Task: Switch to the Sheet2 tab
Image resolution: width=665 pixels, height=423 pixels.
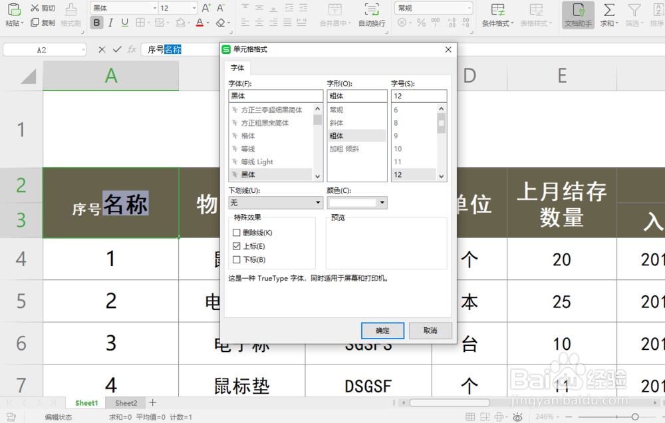Action: [126, 402]
